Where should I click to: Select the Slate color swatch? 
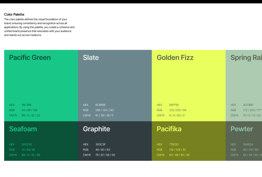tap(115, 86)
